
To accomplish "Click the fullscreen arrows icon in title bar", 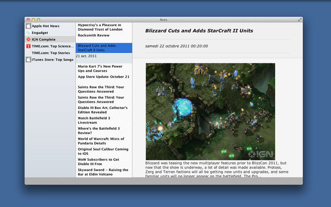I will click(300, 19).
